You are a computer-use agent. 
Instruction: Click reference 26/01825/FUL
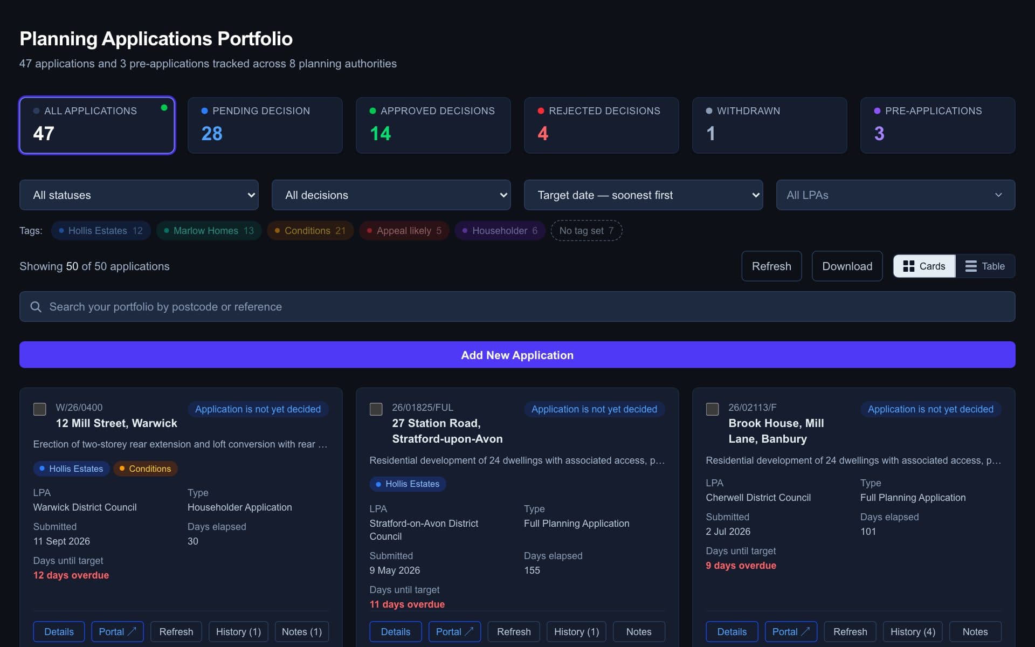click(x=423, y=408)
